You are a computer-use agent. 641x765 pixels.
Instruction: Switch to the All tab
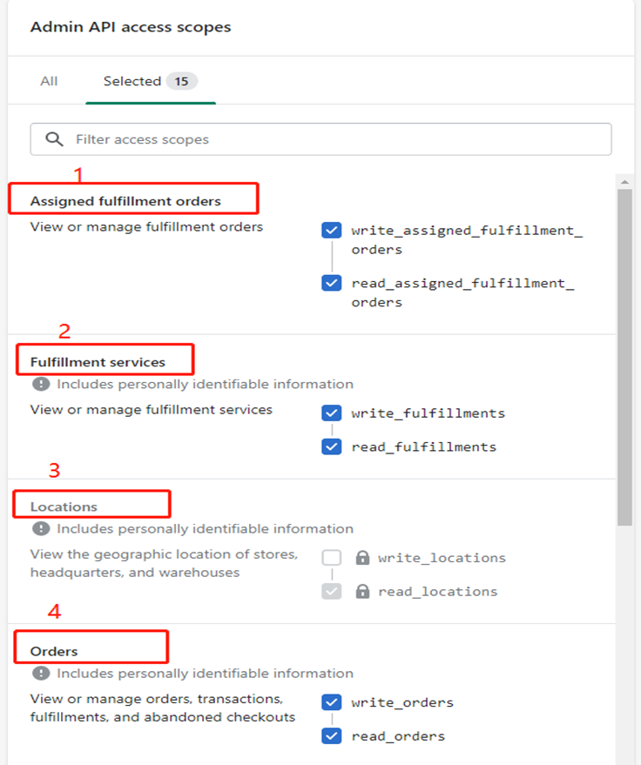point(49,81)
